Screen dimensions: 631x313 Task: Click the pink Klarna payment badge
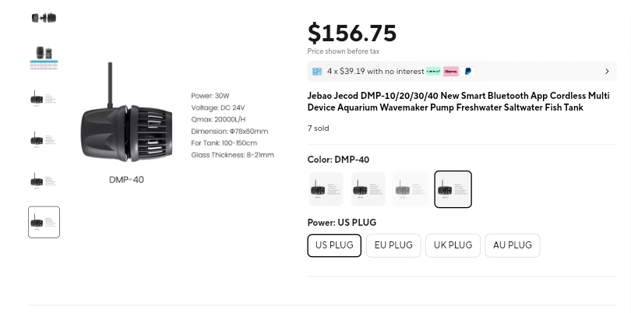(451, 72)
